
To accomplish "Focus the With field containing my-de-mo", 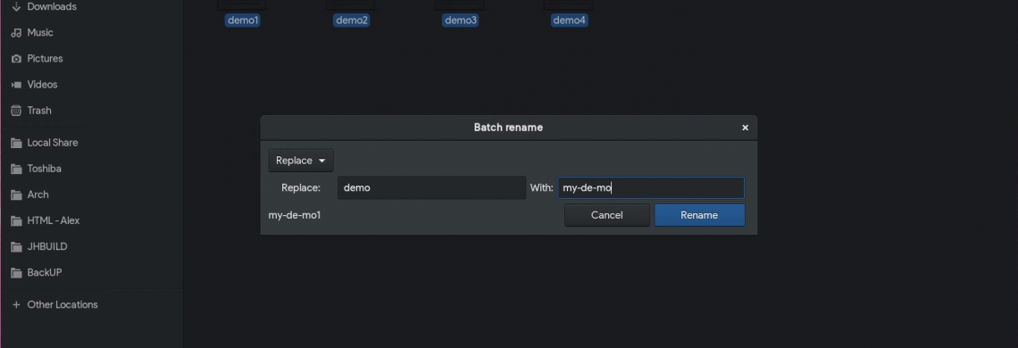I will 651,187.
